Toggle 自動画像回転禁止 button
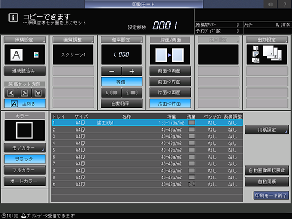The image size is (292, 219). click(x=267, y=170)
